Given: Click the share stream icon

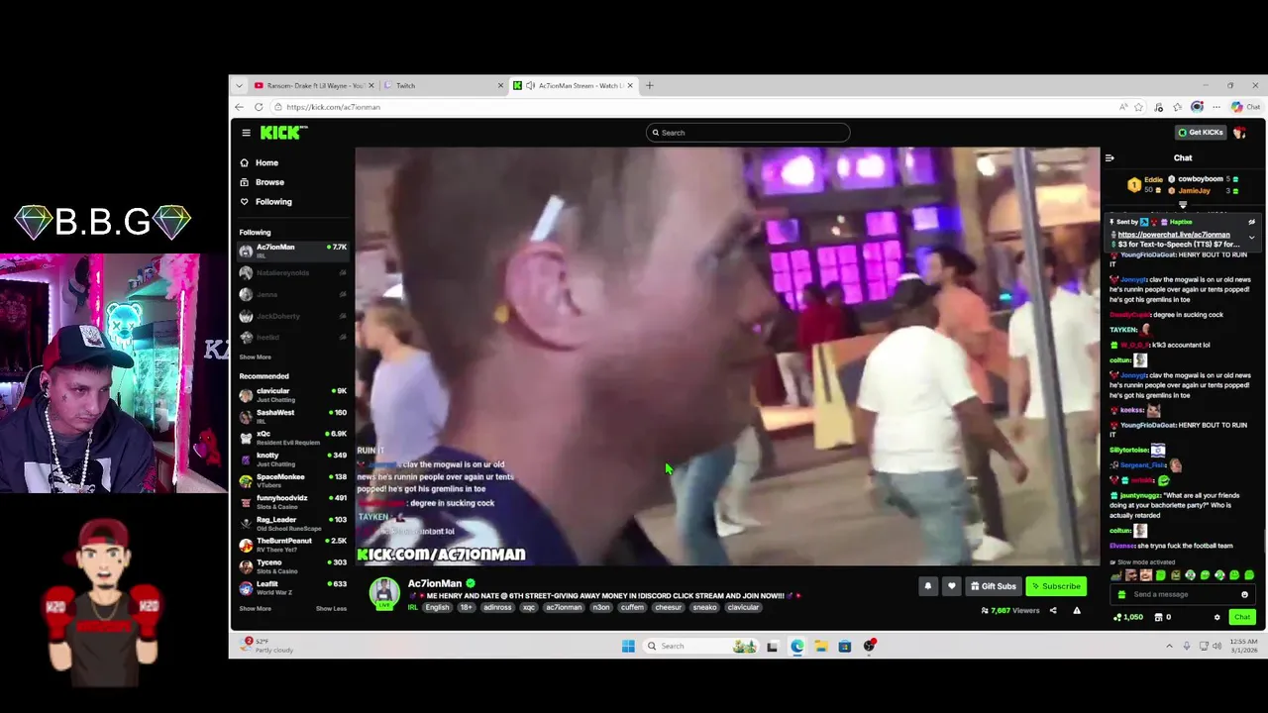Looking at the screenshot, I should click(1053, 611).
